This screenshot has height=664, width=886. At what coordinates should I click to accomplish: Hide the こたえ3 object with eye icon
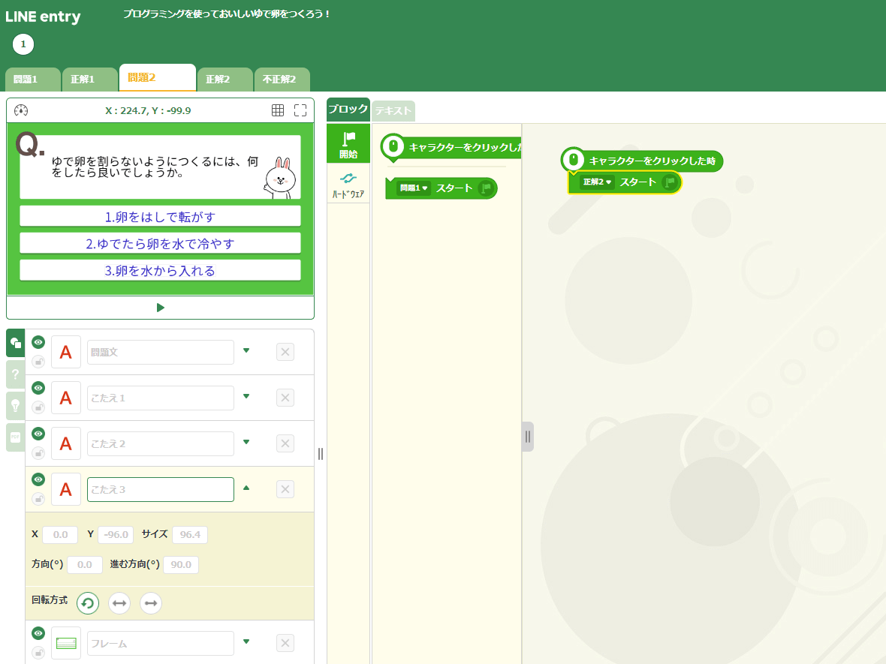click(38, 479)
